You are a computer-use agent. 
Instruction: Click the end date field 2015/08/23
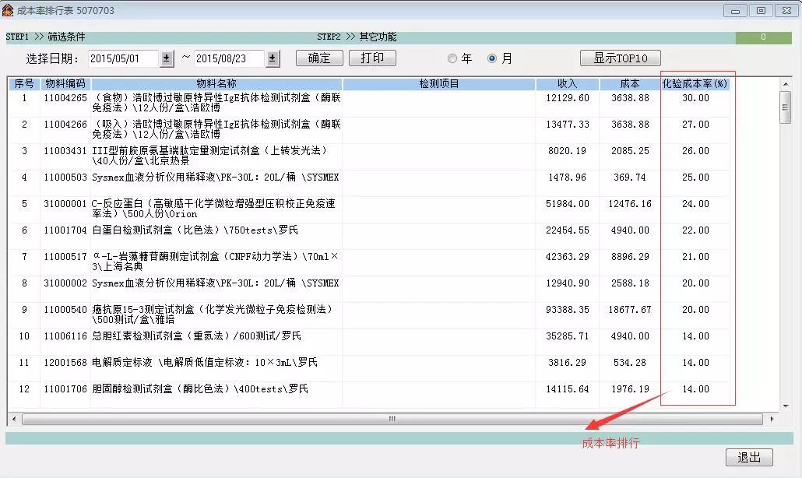click(229, 58)
